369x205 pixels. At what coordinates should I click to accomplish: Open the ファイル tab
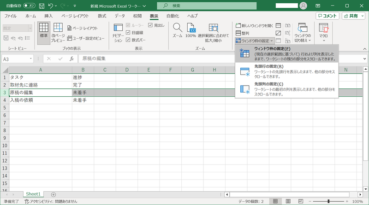(x=10, y=16)
